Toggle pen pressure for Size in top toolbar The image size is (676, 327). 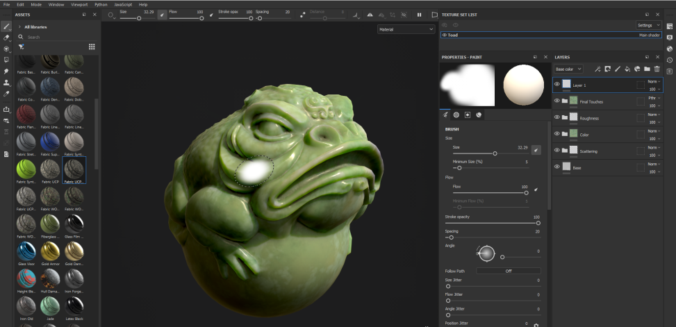coord(162,15)
